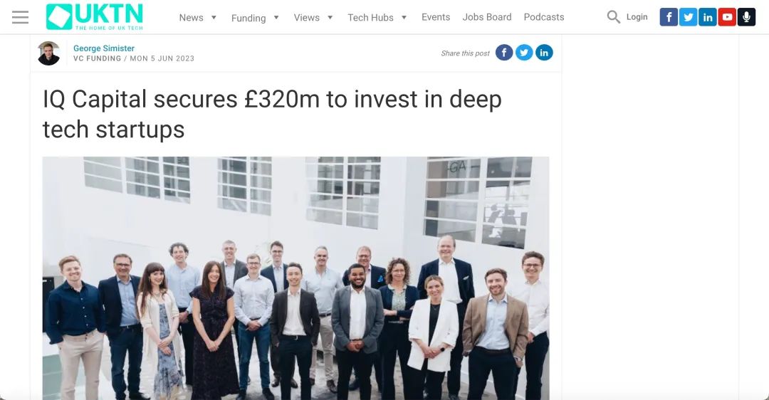Expand the Funding dropdown arrow
The width and height of the screenshot is (769, 400).
coord(276,18)
